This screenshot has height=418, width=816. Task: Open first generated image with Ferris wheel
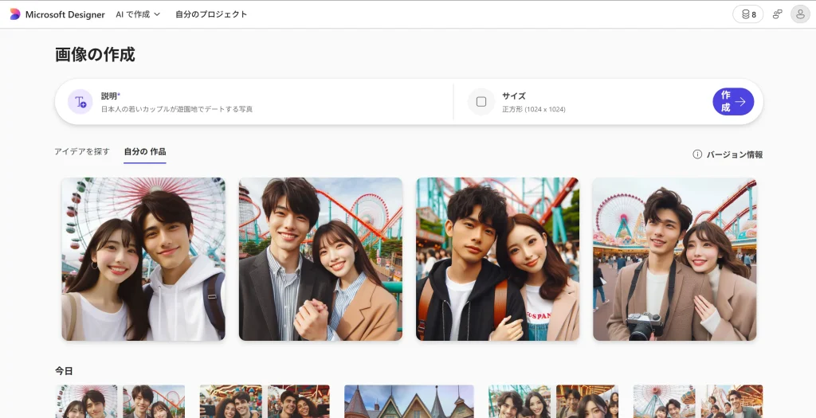tap(143, 259)
